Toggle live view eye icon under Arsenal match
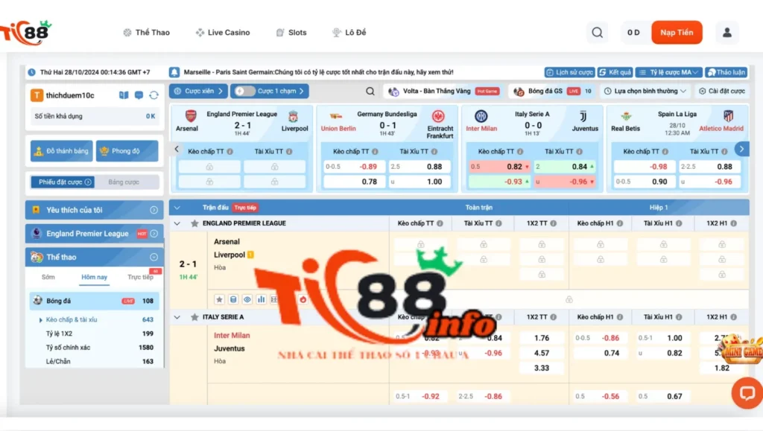Viewport: 763px width, 431px height. click(x=247, y=299)
